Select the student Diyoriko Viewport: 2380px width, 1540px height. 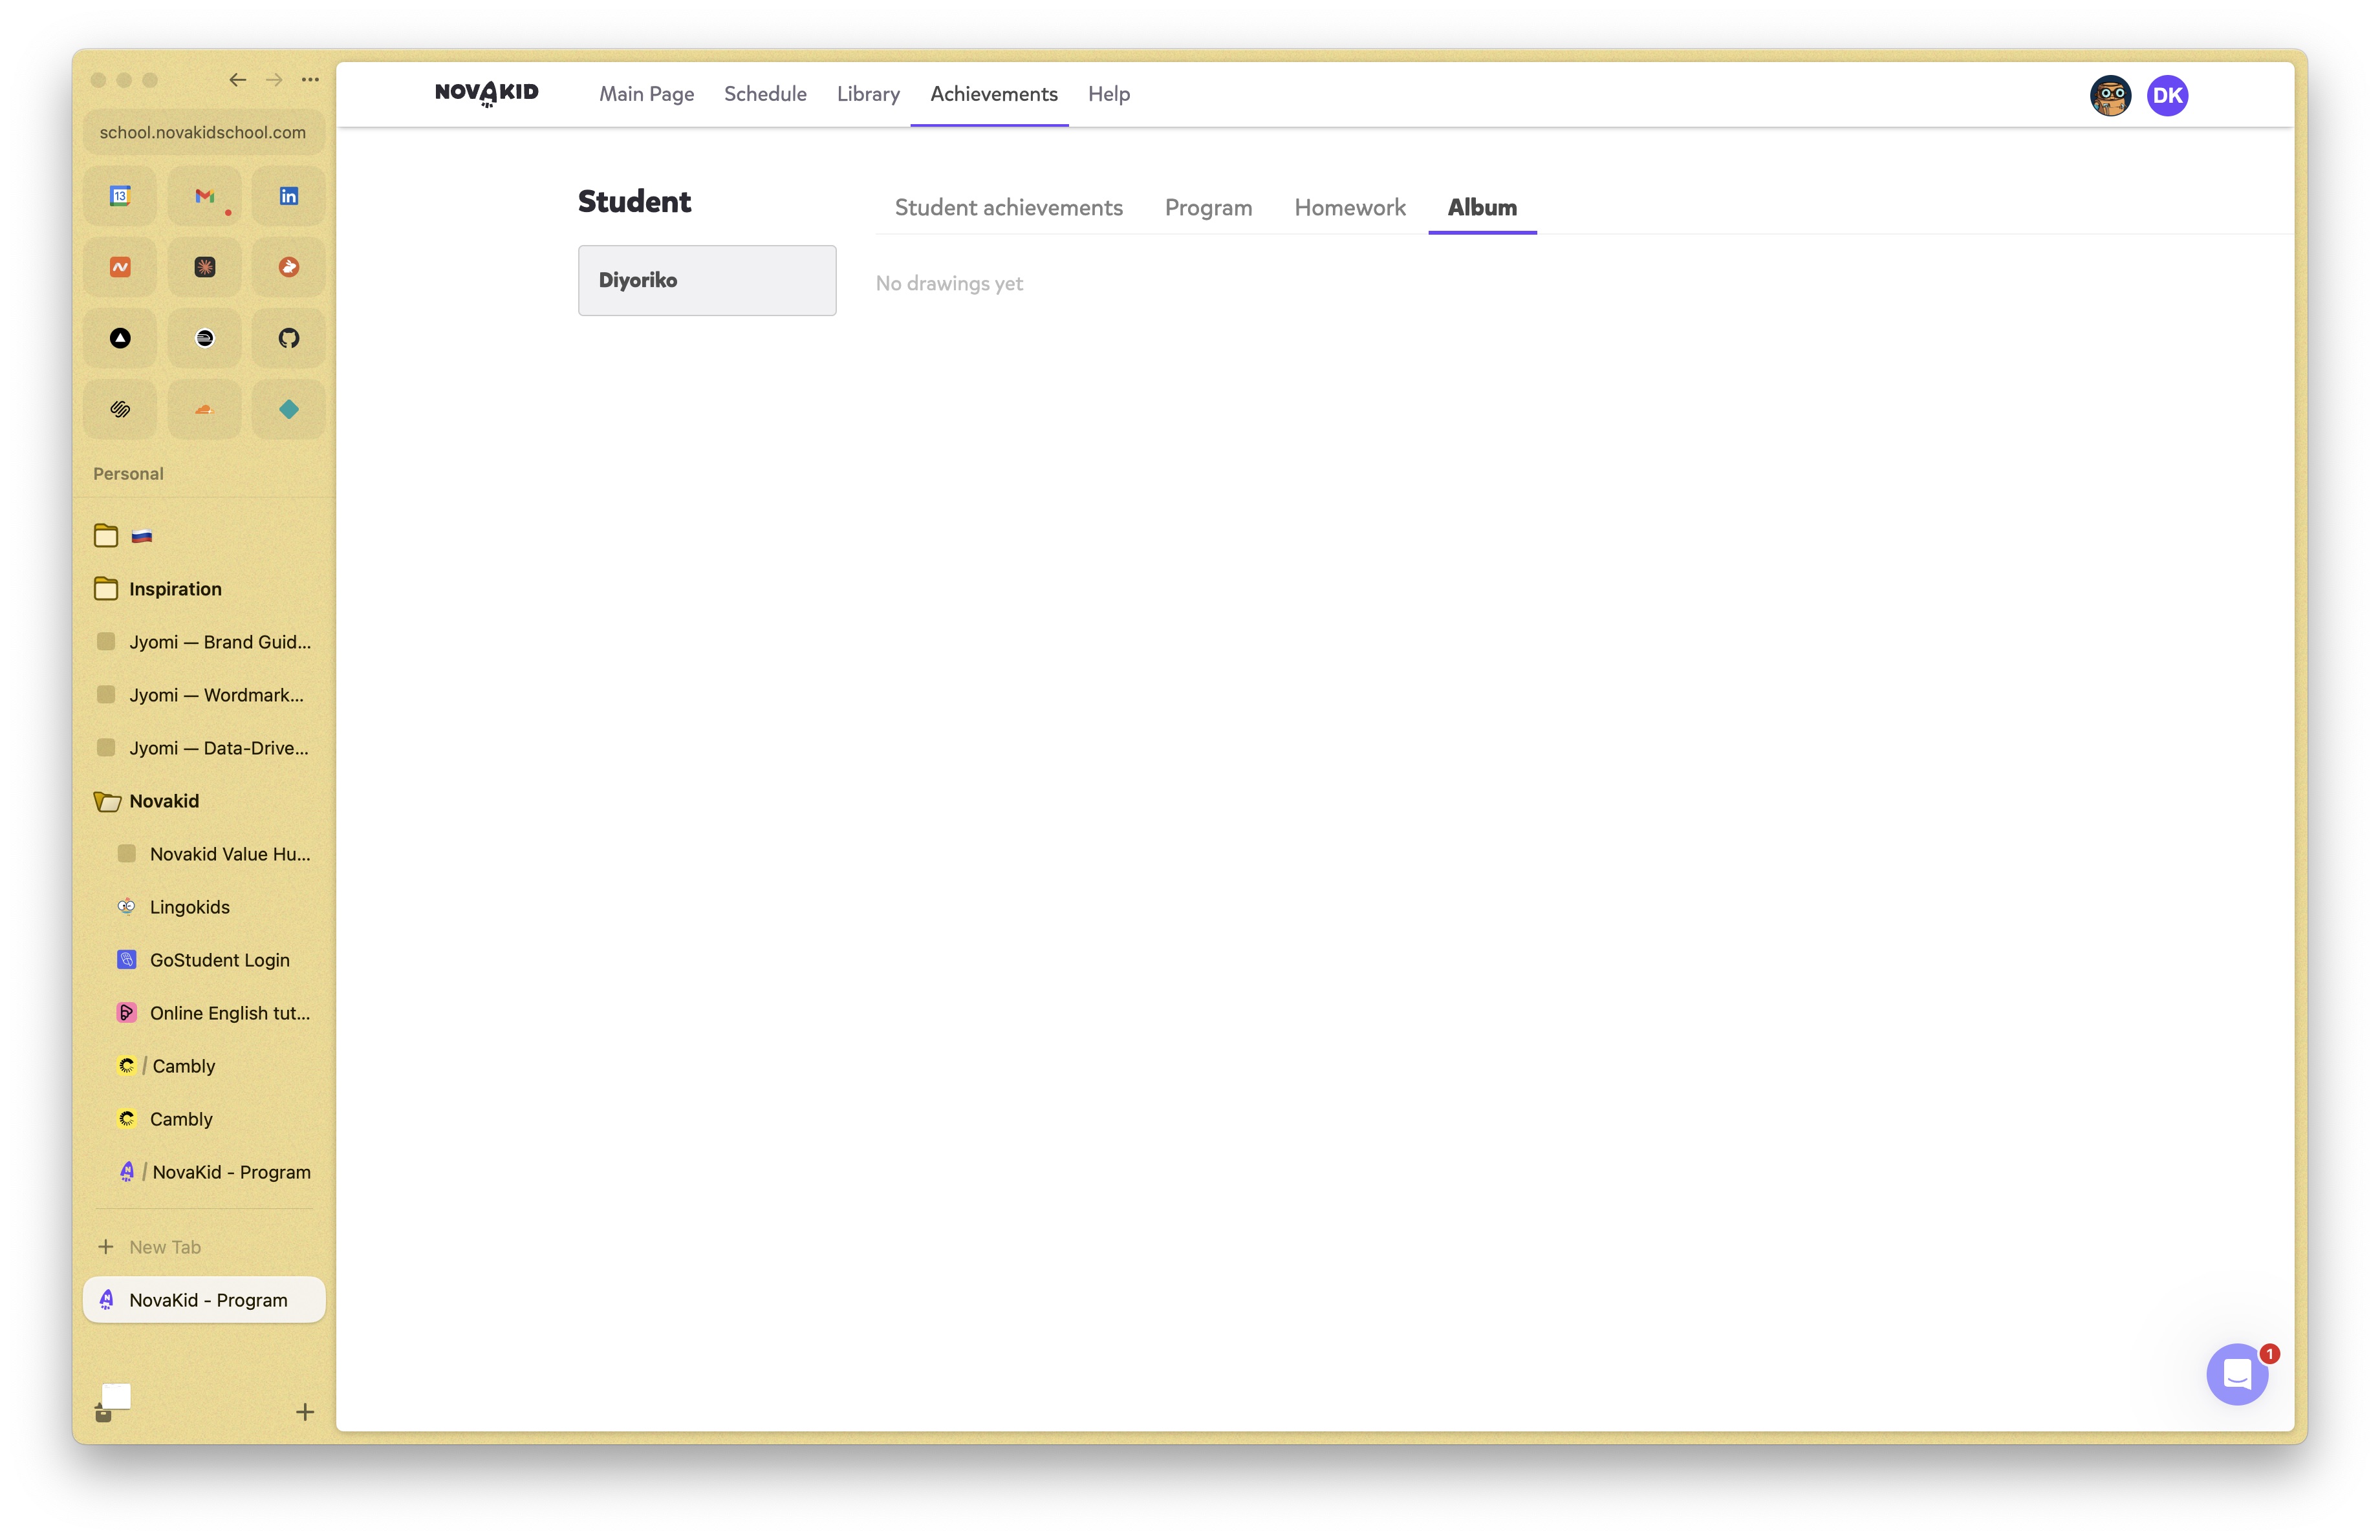(x=706, y=281)
